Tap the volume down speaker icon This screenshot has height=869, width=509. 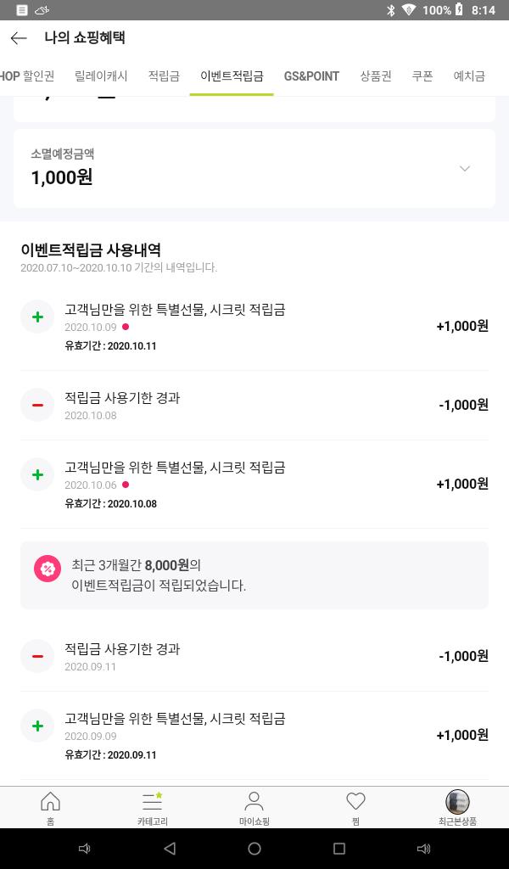click(x=85, y=849)
